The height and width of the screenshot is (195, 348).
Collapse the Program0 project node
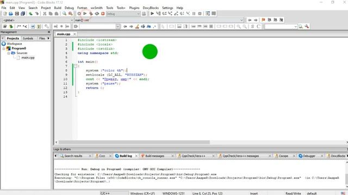(x=4, y=48)
